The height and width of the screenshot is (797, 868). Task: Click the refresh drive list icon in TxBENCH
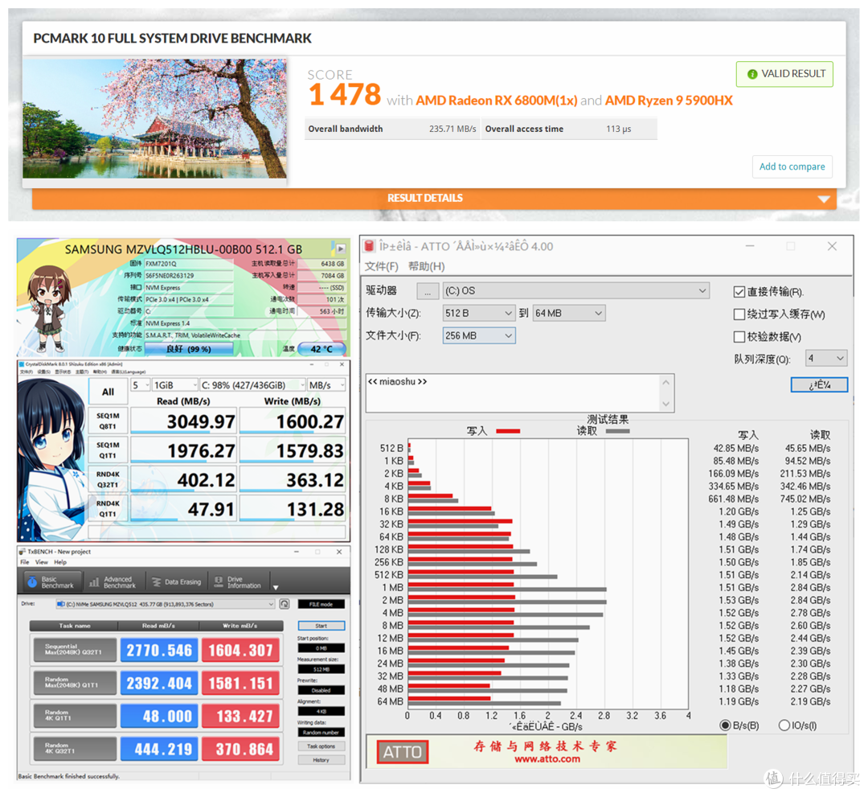[x=284, y=604]
